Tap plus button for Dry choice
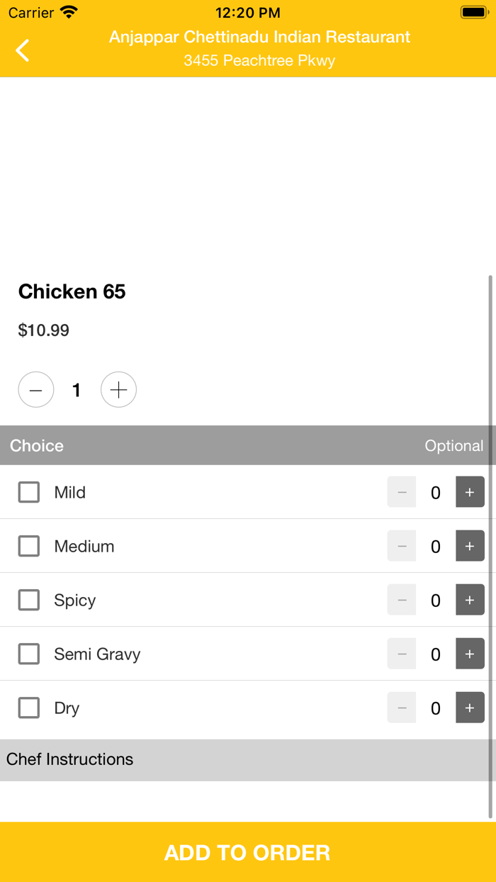The width and height of the screenshot is (496, 882). pos(470,708)
